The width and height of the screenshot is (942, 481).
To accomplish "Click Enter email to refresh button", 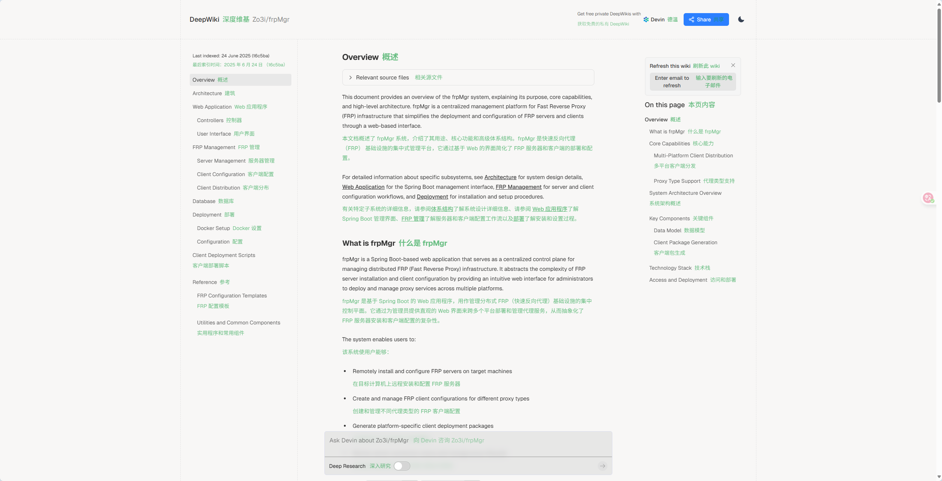I will click(x=692, y=82).
